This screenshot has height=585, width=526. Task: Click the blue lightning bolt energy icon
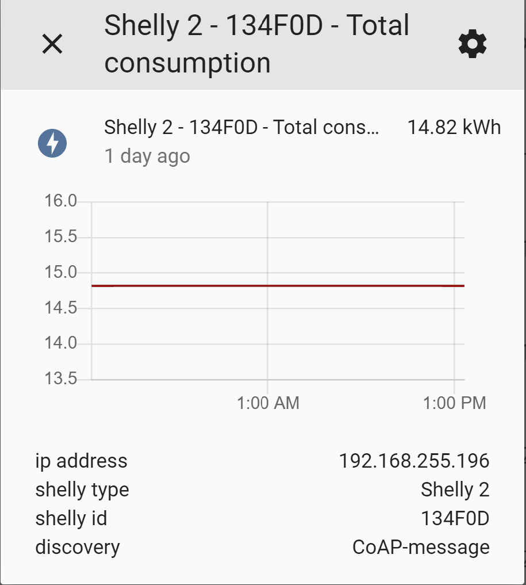click(x=52, y=143)
